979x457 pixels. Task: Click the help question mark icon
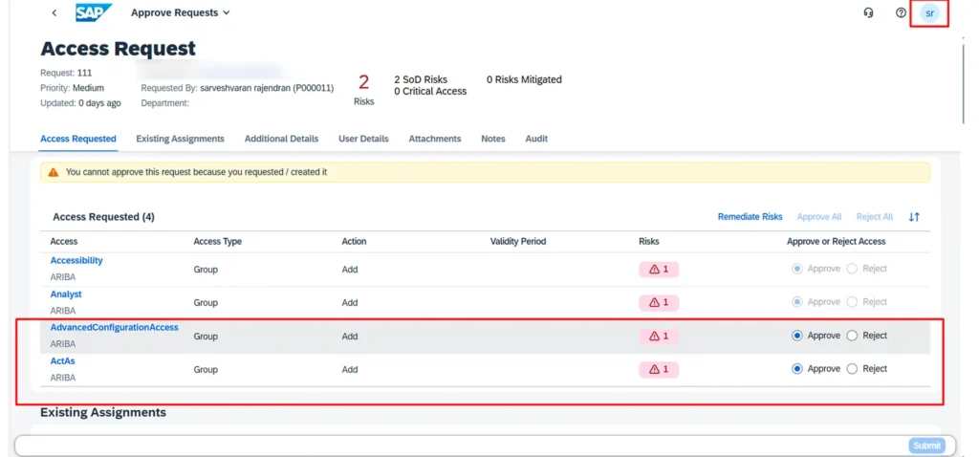click(901, 13)
